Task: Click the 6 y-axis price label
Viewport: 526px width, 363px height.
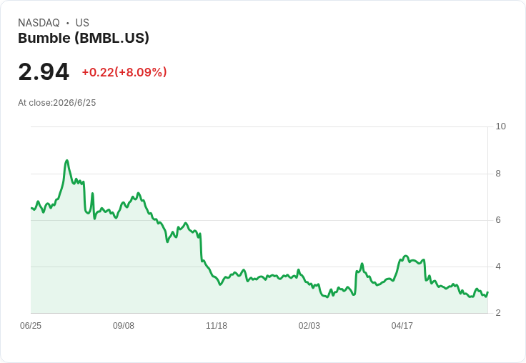Action: [498, 220]
